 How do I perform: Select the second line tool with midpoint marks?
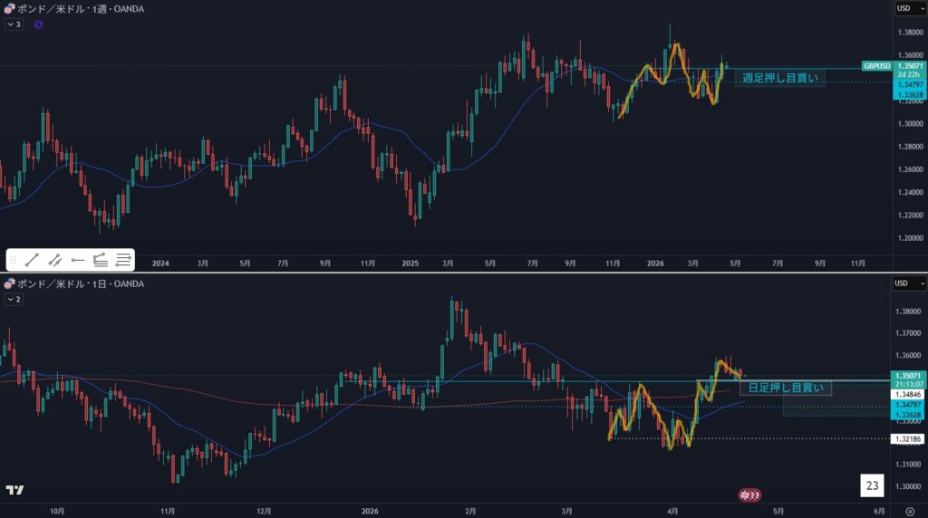coord(54,260)
